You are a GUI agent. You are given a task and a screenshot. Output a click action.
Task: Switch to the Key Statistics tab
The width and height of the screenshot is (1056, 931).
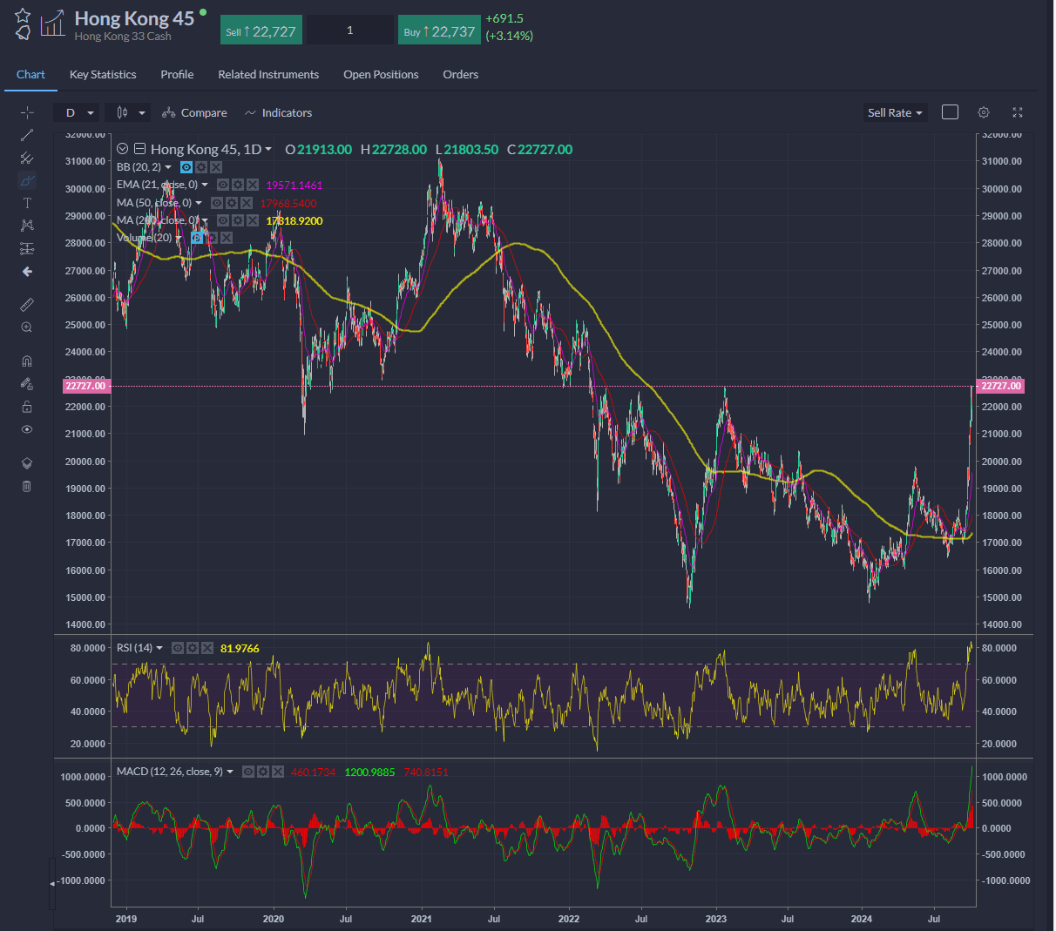pyautogui.click(x=103, y=74)
